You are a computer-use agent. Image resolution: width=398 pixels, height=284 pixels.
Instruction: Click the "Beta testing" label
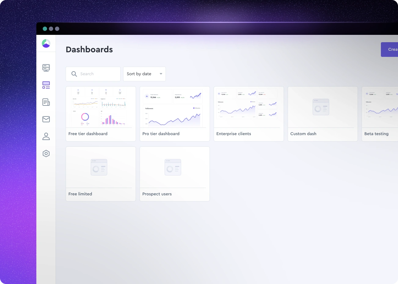(376, 134)
